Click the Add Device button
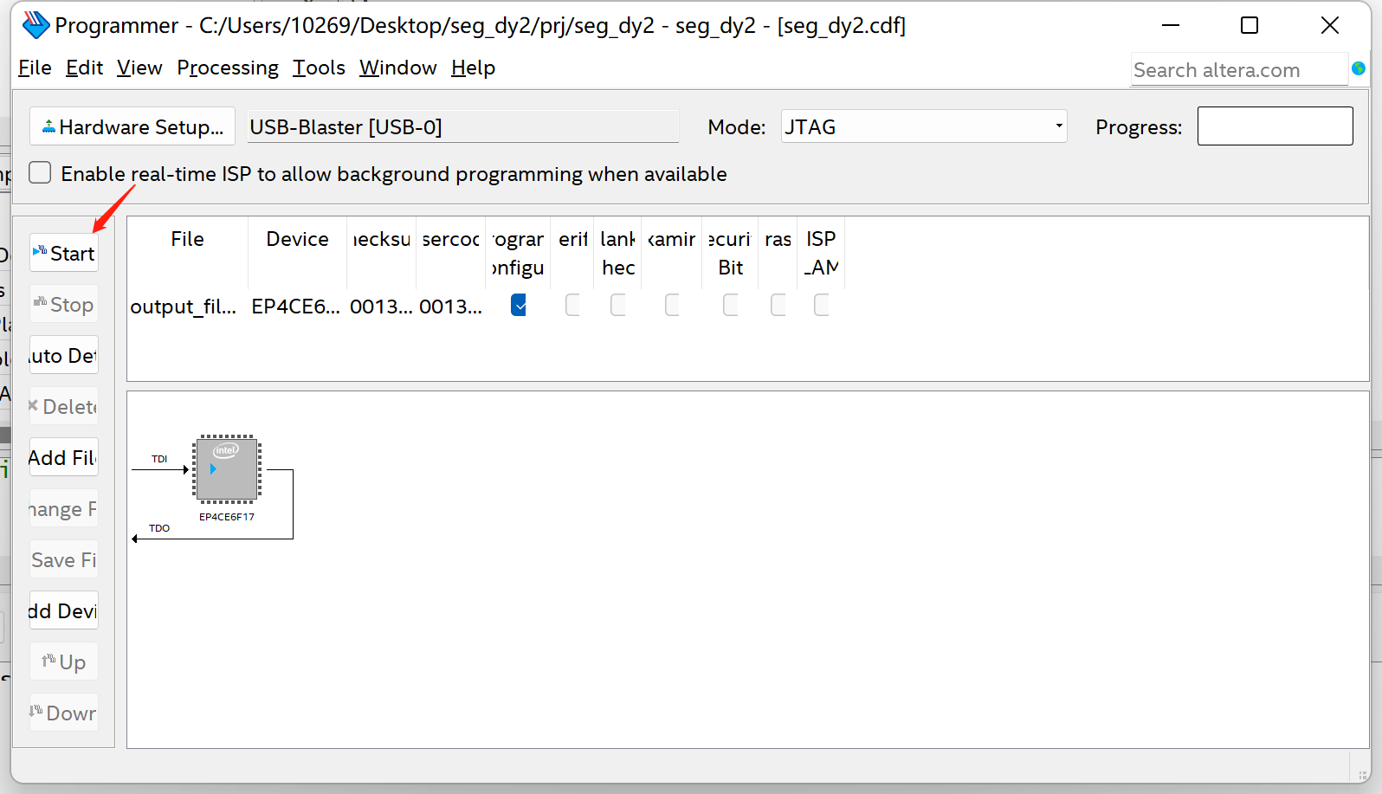The width and height of the screenshot is (1382, 794). (64, 610)
